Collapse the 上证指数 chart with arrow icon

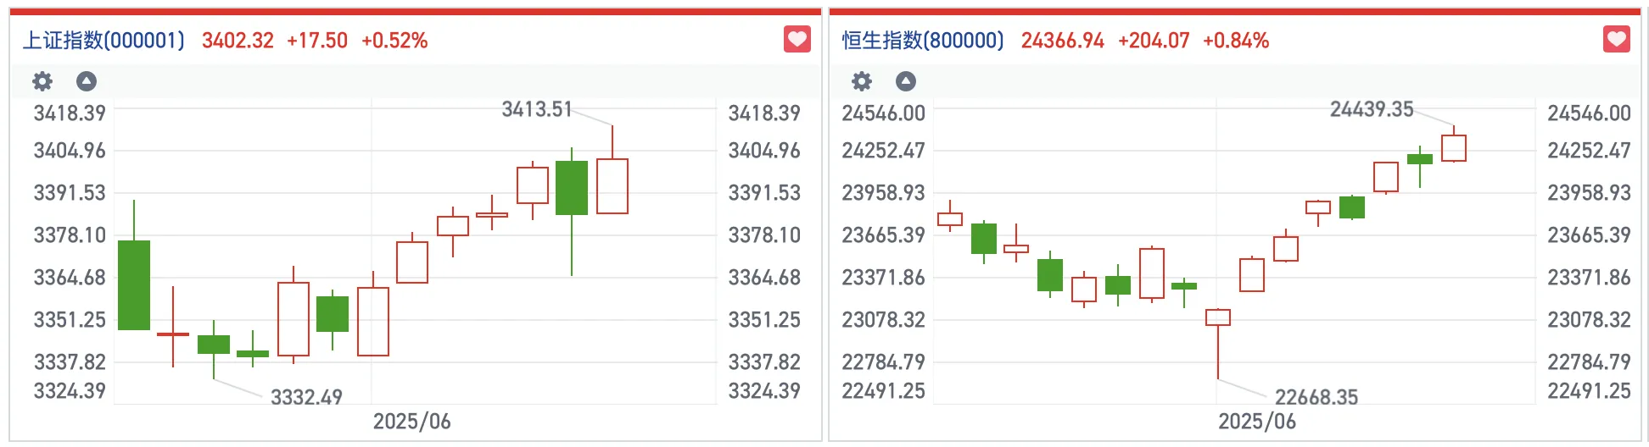tap(87, 81)
